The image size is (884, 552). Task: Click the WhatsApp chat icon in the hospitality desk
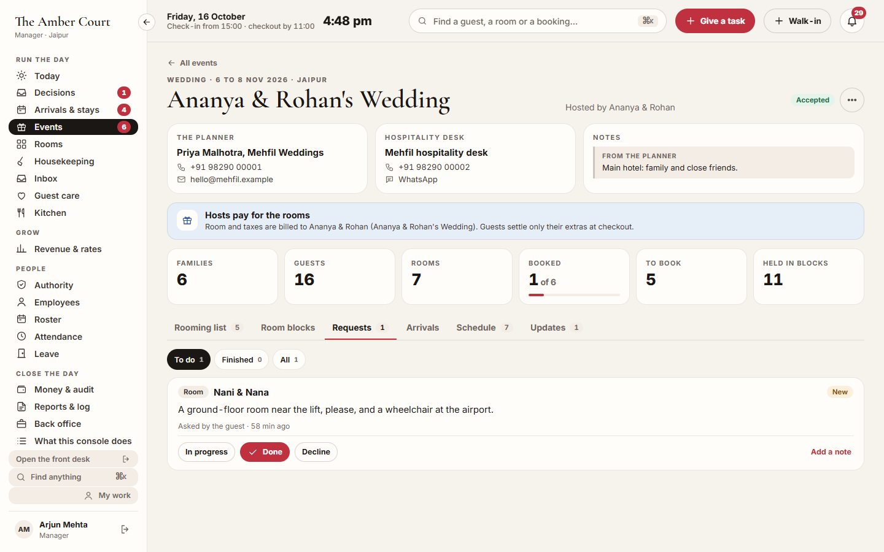click(x=389, y=180)
